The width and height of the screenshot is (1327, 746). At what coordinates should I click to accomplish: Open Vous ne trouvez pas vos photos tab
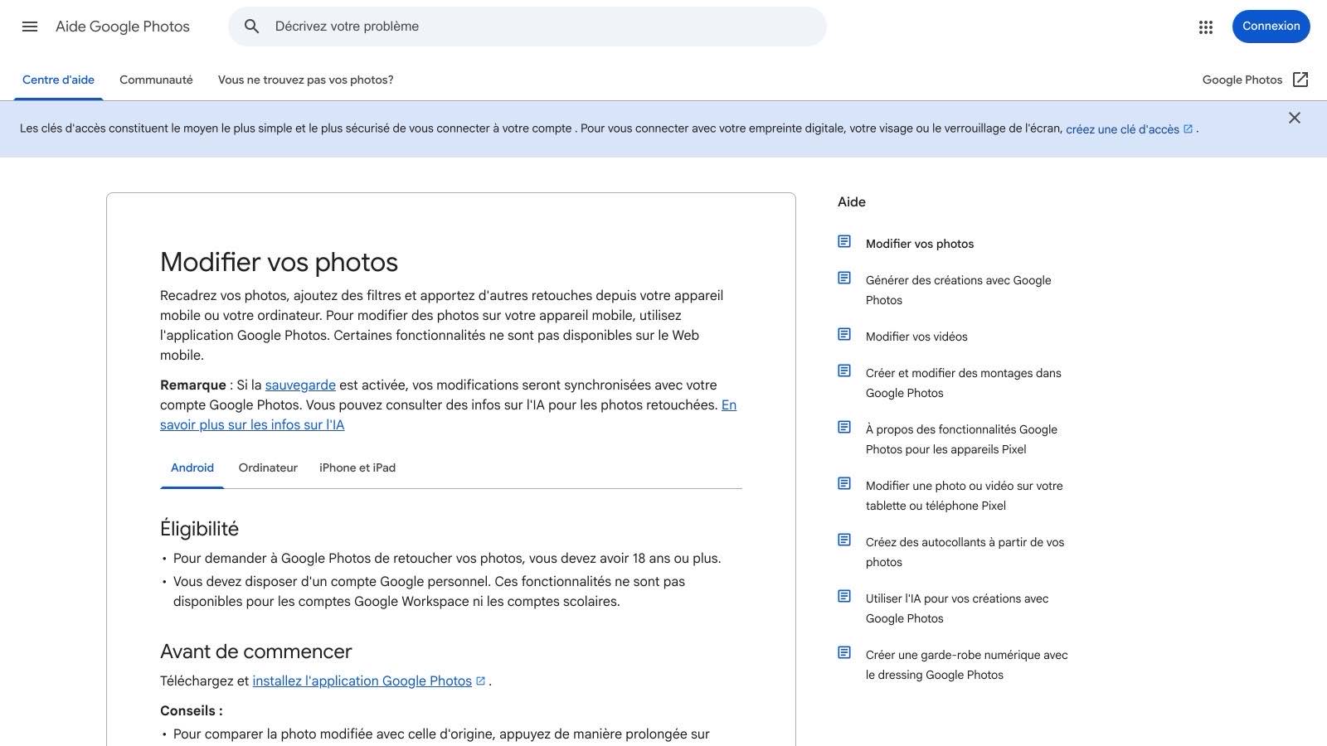(305, 80)
